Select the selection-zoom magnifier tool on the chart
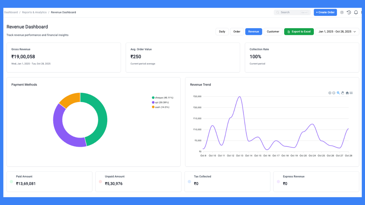 (338, 93)
